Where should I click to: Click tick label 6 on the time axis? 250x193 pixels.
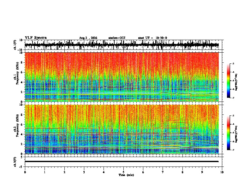143,172
